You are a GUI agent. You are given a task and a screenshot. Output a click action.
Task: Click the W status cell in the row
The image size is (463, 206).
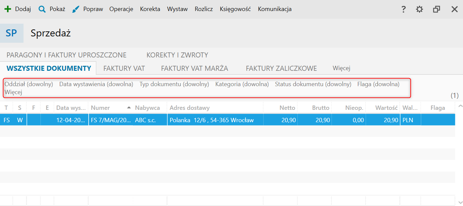point(20,120)
